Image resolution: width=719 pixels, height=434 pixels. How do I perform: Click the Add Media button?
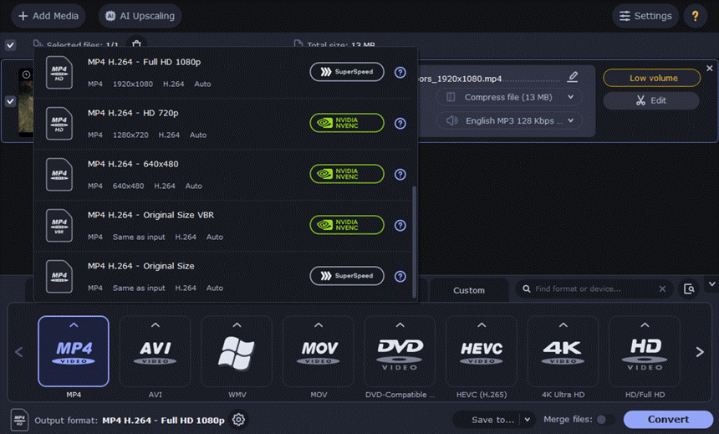(48, 16)
